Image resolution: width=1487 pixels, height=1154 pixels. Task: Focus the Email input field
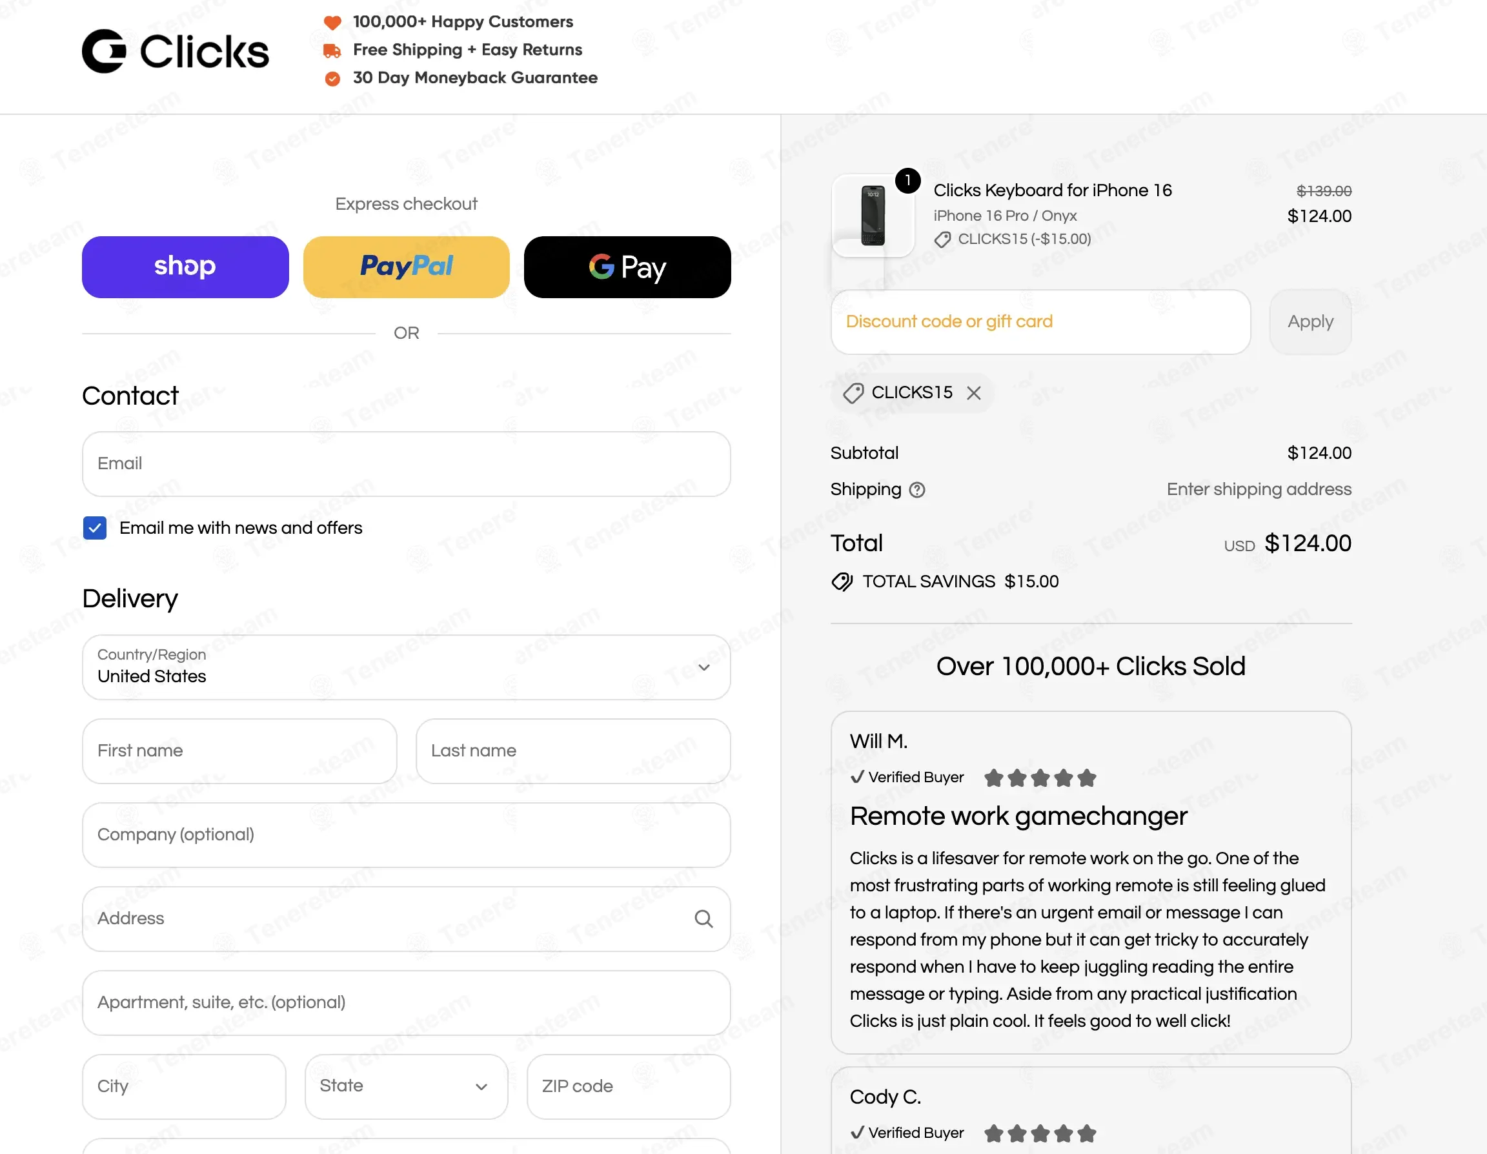[406, 463]
